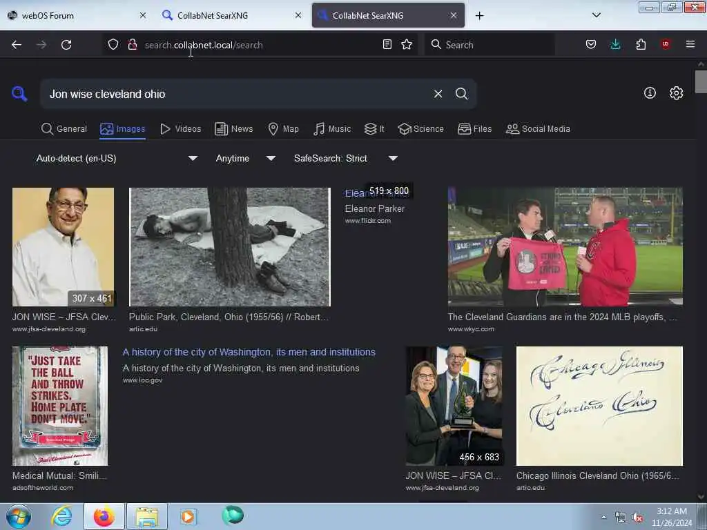Screen dimensions: 707x530
Task: Select the It search category
Action: click(374, 129)
